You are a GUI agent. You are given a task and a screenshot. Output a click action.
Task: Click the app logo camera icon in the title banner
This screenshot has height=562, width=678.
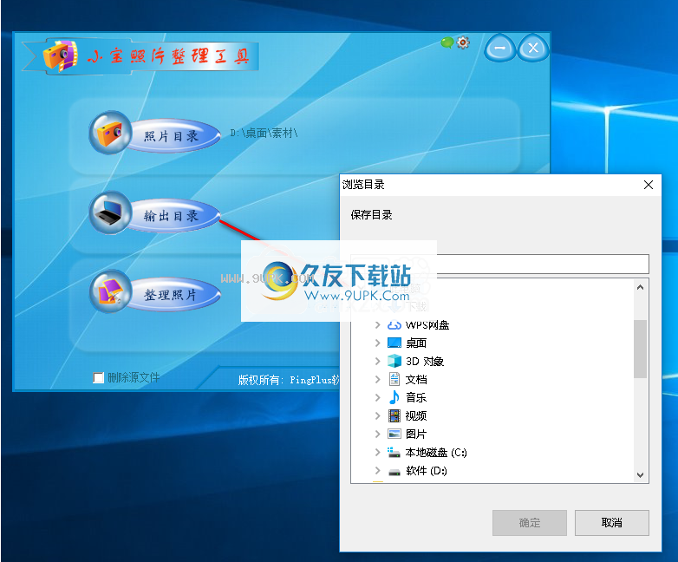[x=60, y=55]
